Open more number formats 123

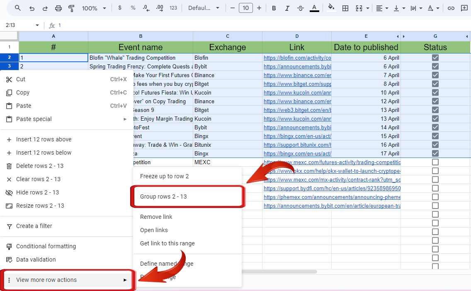click(x=173, y=8)
